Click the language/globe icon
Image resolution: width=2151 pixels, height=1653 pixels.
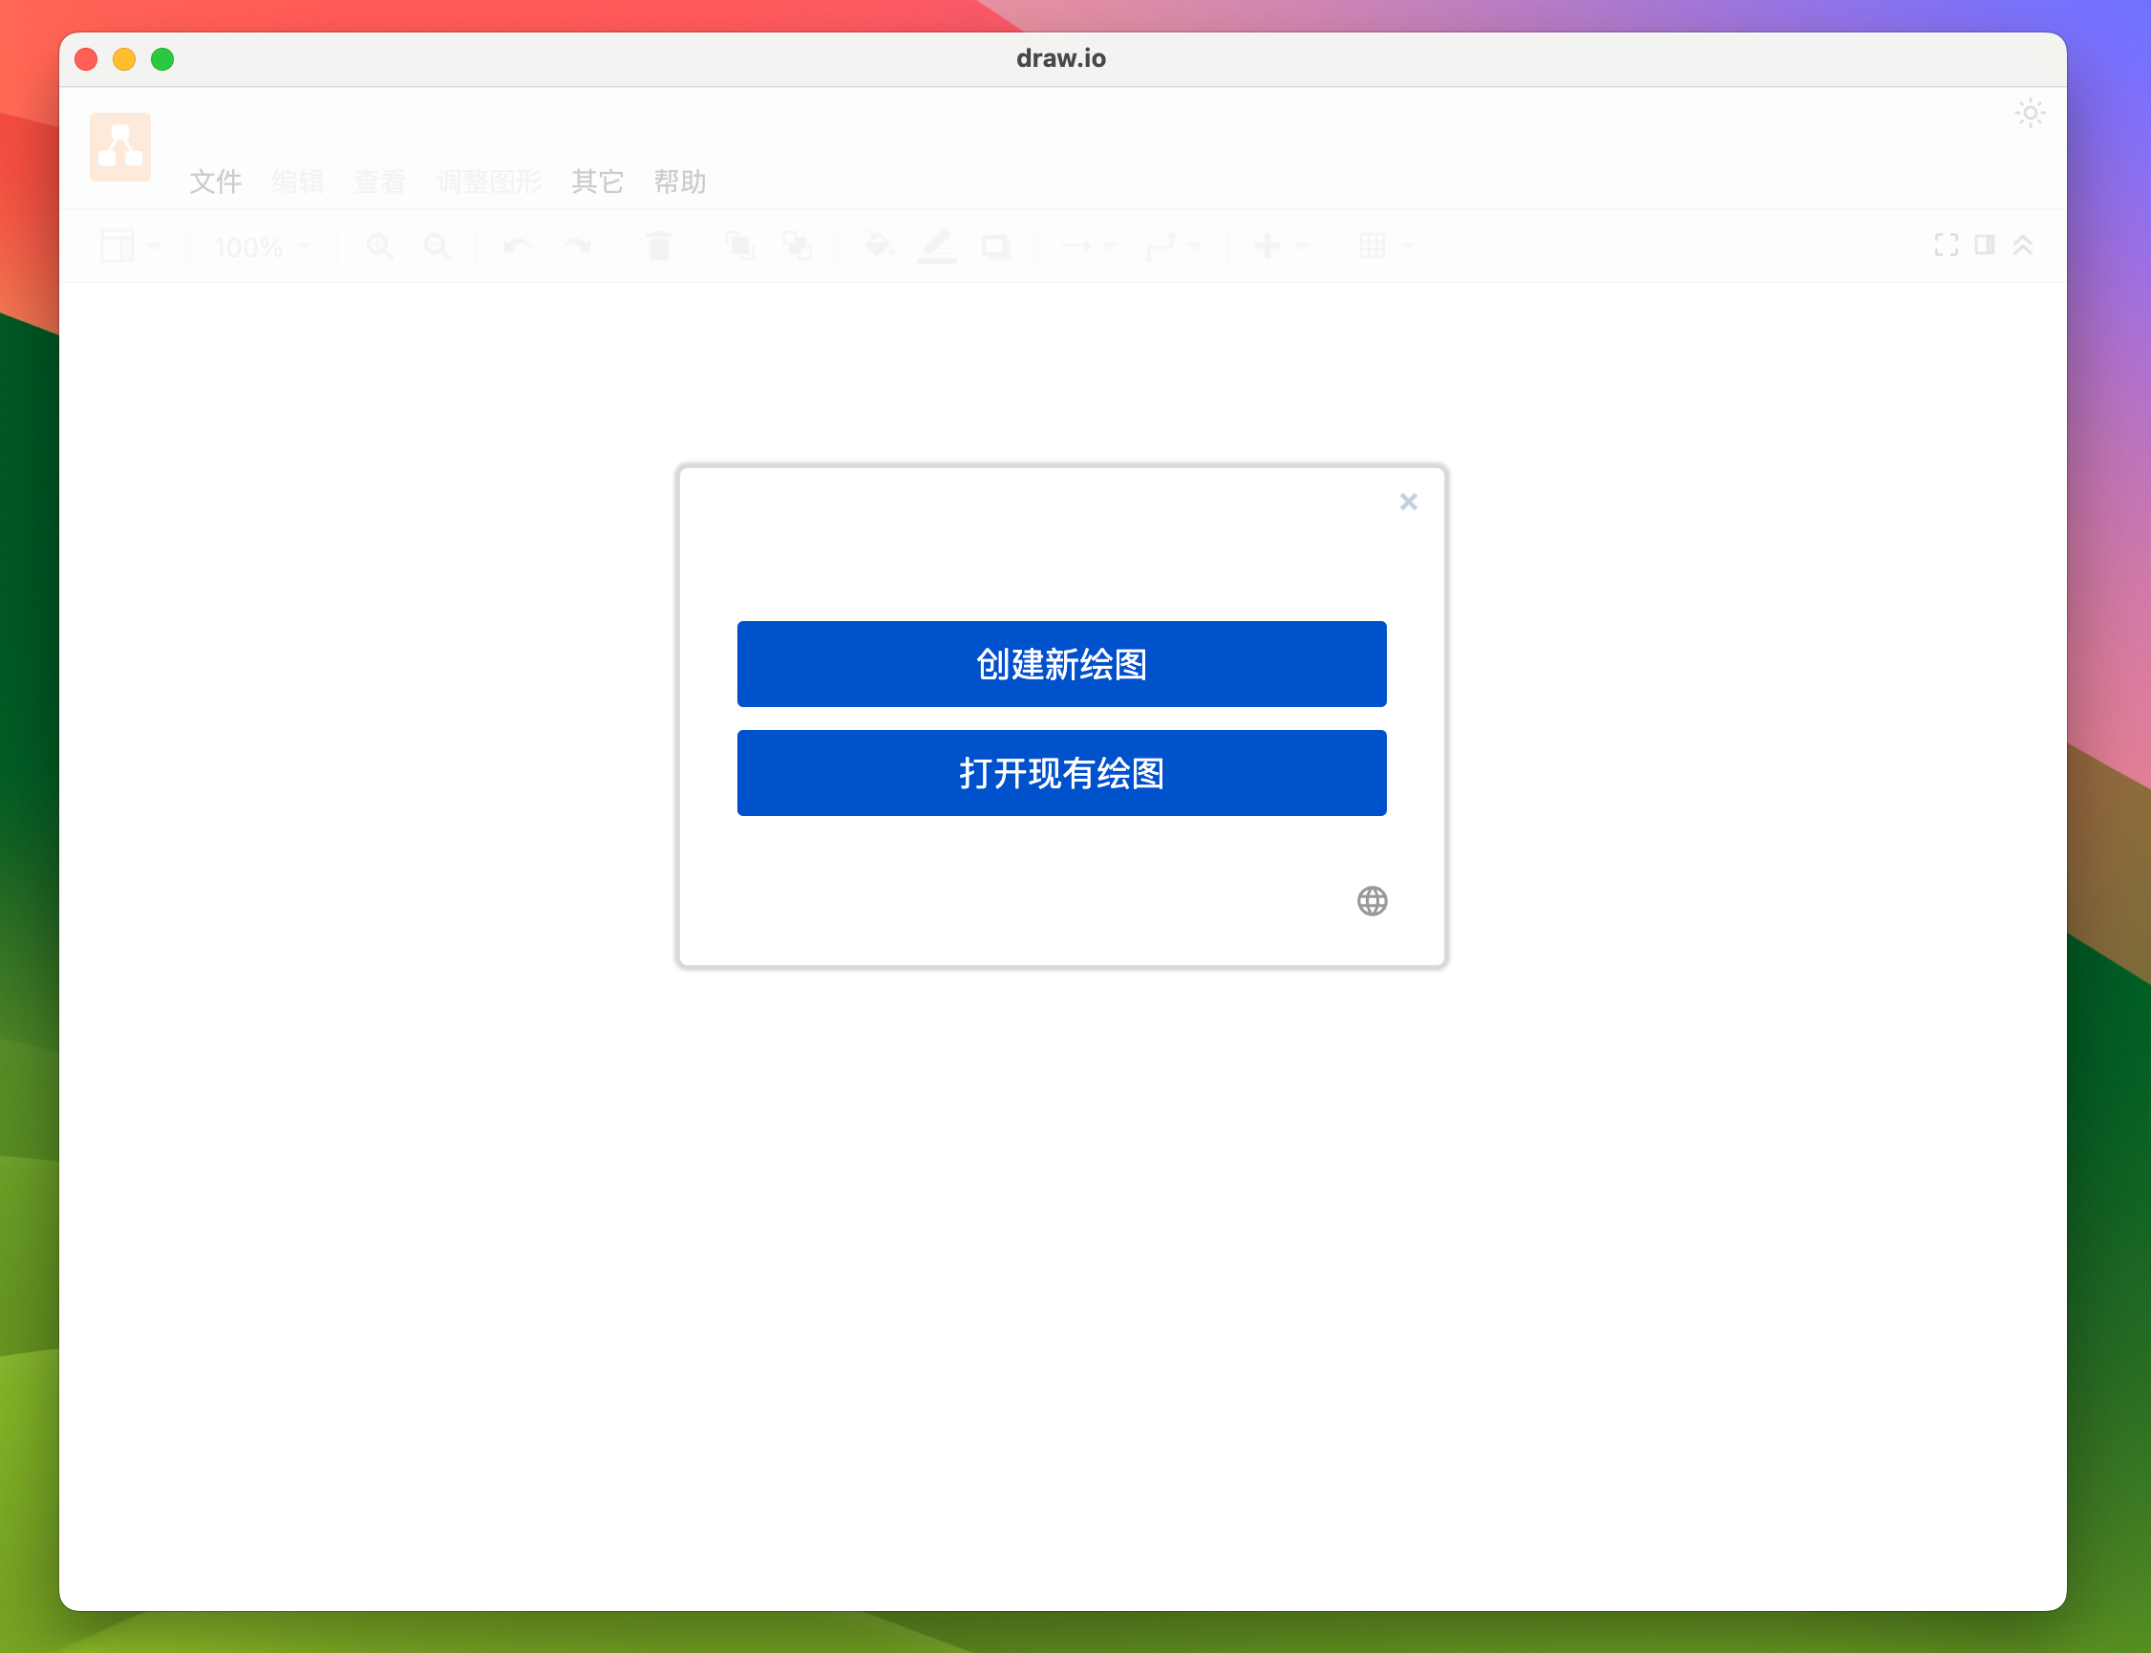[1372, 899]
